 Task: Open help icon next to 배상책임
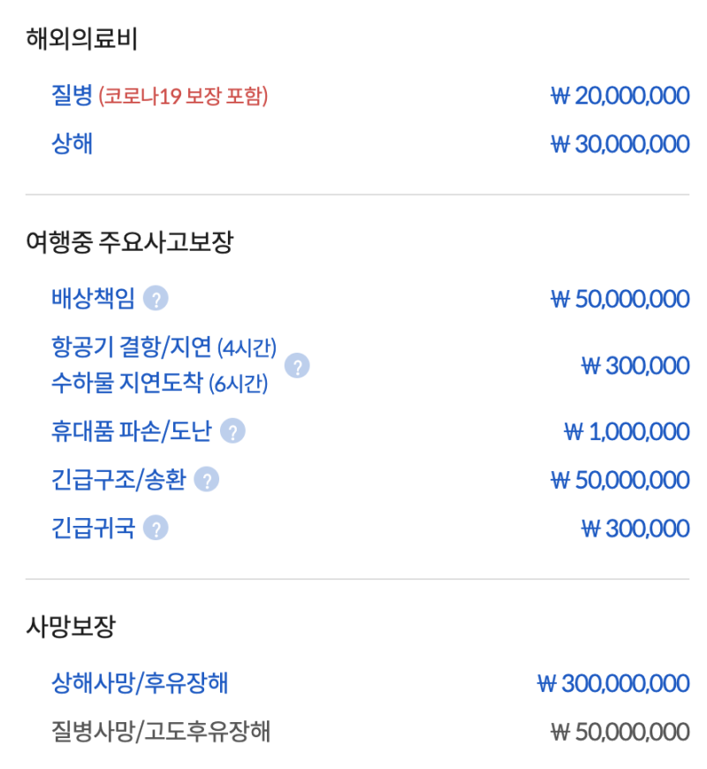pyautogui.click(x=156, y=298)
